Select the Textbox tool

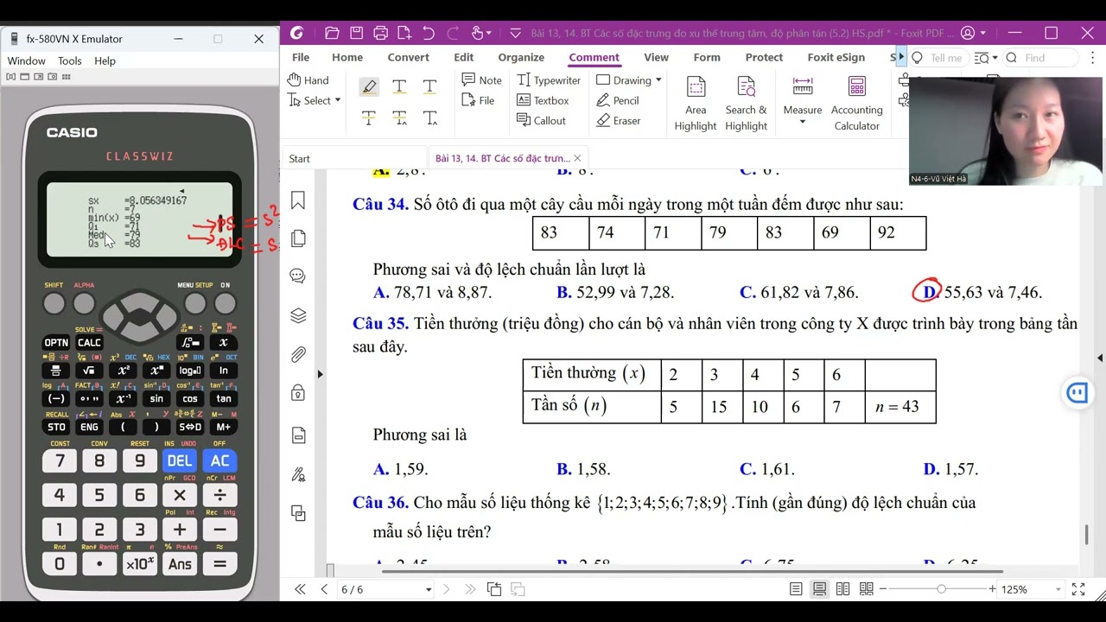(543, 100)
